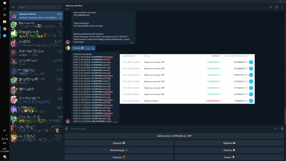The height and width of the screenshot is (161, 286).
Task: Open Google Chrome from the taskbar
Action: point(5,29)
